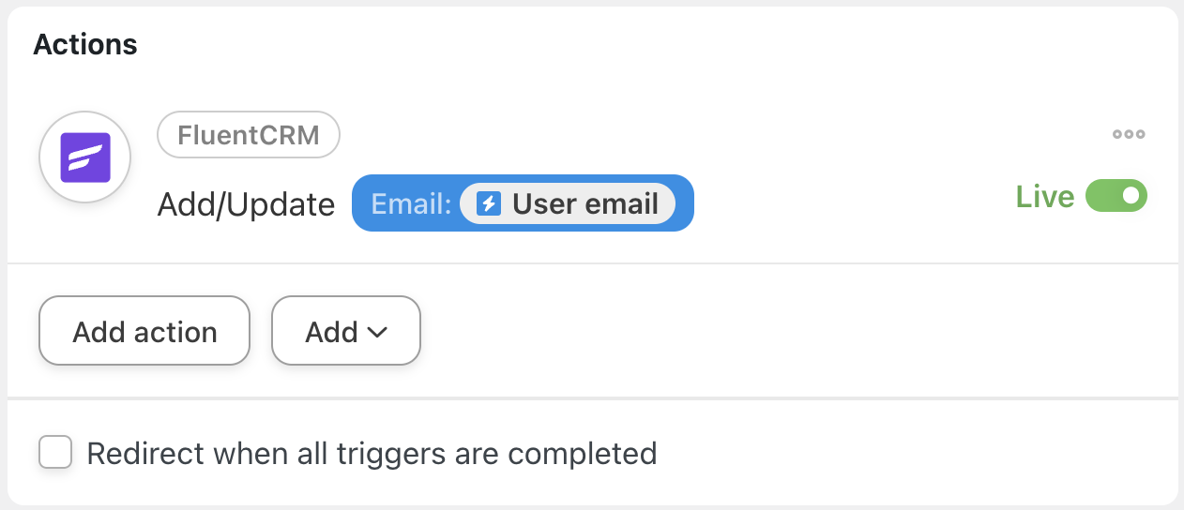
Task: Click the "Add" text of the dropdown
Action: (331, 332)
